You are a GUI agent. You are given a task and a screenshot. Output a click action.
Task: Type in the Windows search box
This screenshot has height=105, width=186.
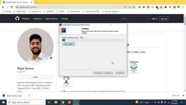[26, 102]
